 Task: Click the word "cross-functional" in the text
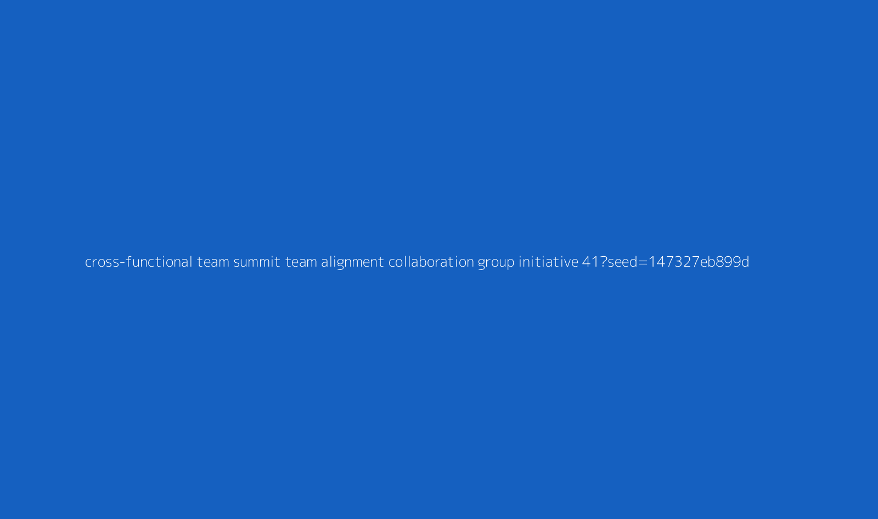point(139,262)
